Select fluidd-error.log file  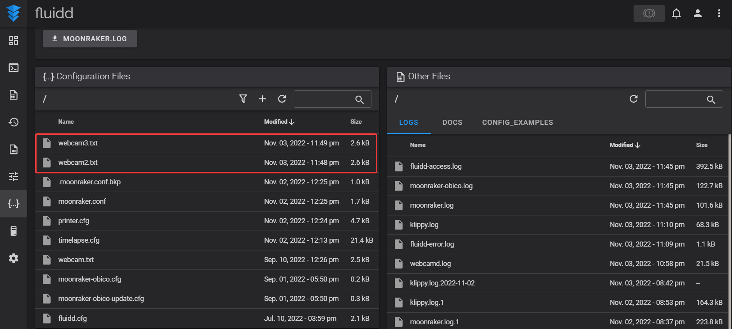pyautogui.click(x=557, y=244)
